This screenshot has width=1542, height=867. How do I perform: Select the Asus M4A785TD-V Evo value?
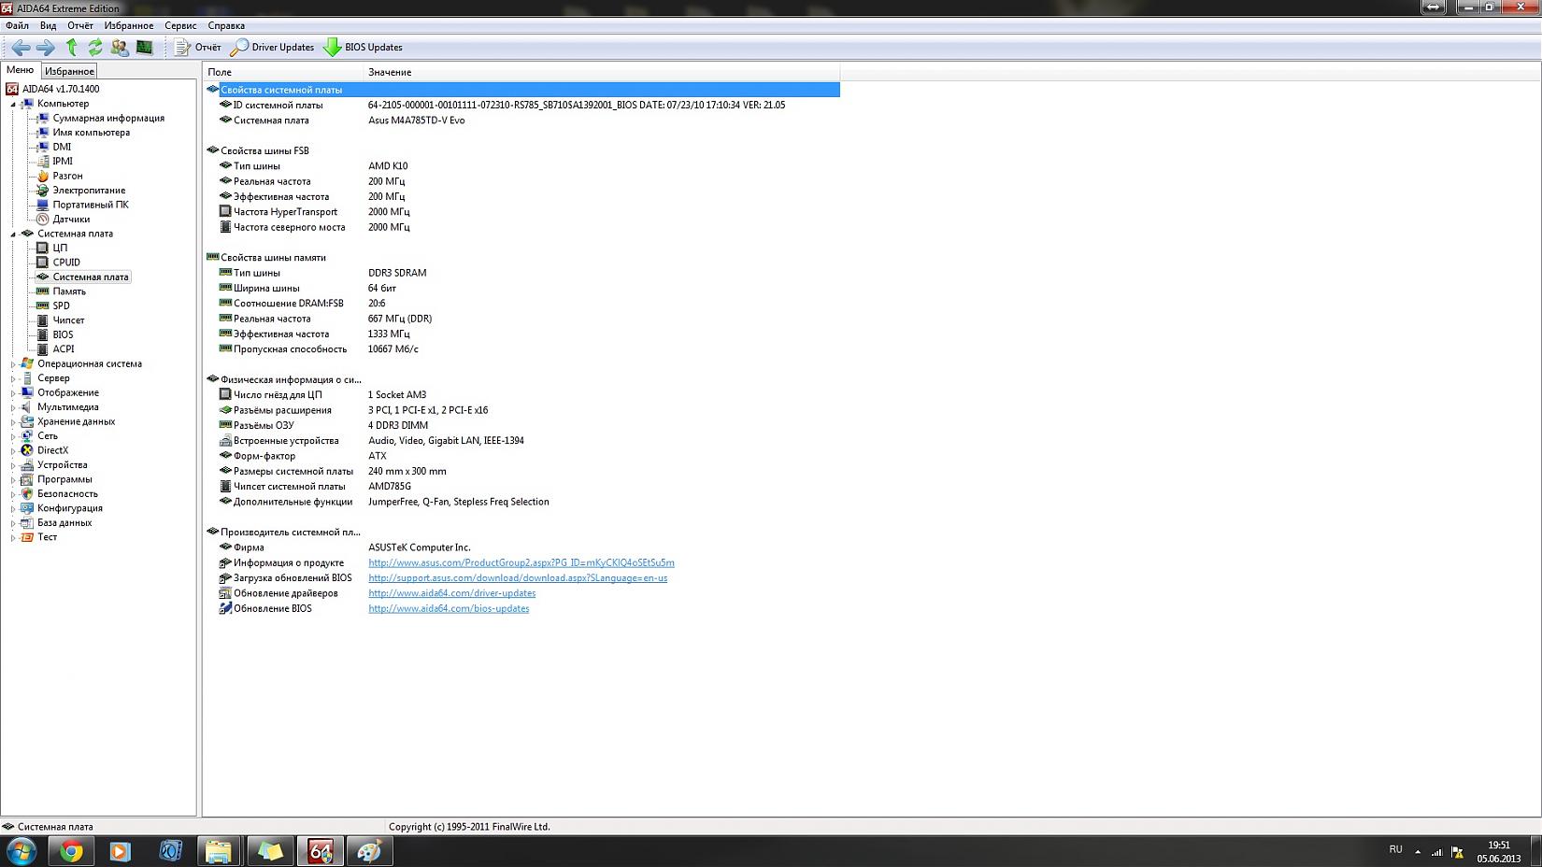point(416,121)
